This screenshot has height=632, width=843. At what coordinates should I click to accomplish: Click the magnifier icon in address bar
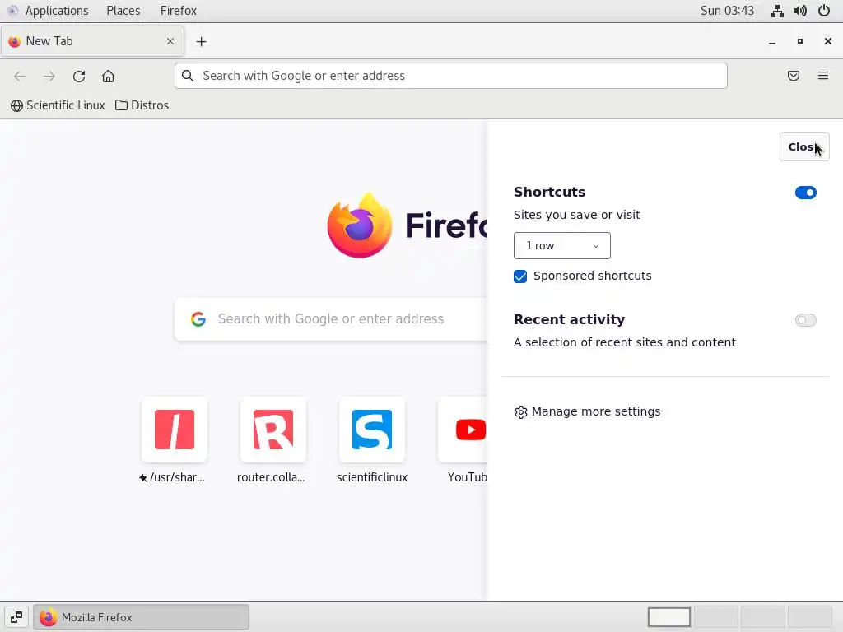click(x=188, y=76)
